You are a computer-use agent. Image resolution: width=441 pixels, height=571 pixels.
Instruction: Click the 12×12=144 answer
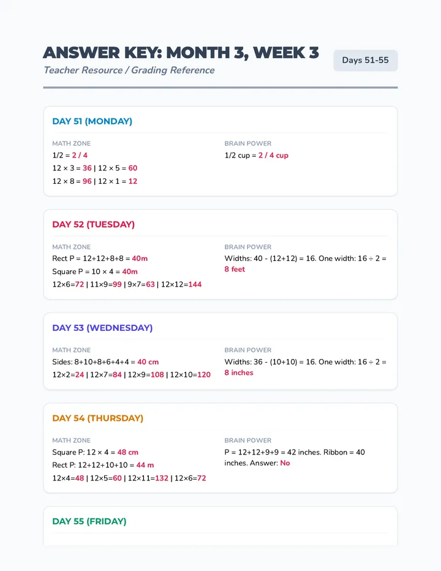181,284
